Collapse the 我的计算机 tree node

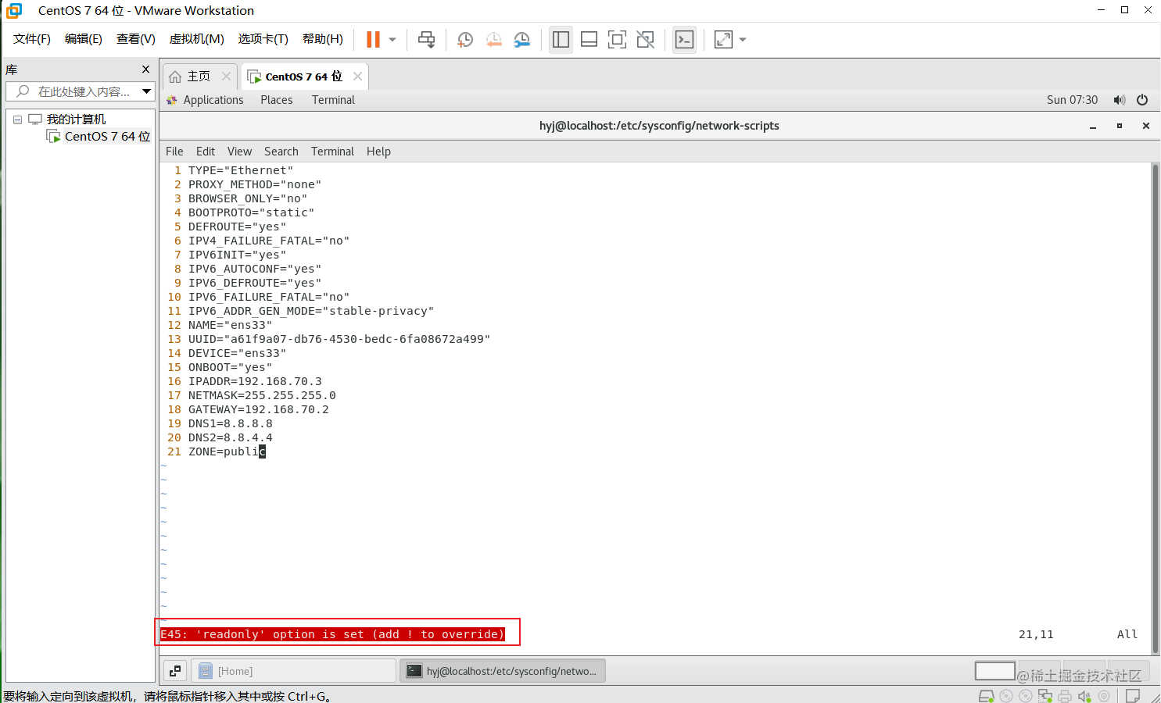click(x=17, y=120)
